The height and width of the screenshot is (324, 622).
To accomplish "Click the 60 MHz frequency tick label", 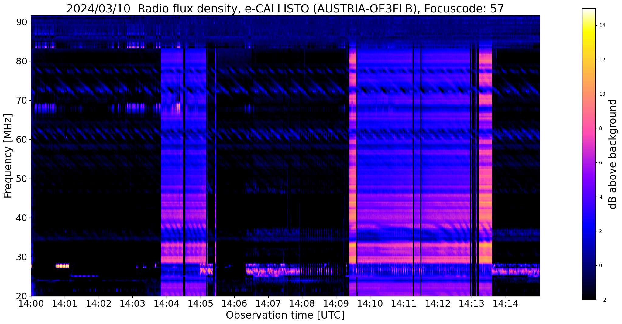I will point(22,140).
